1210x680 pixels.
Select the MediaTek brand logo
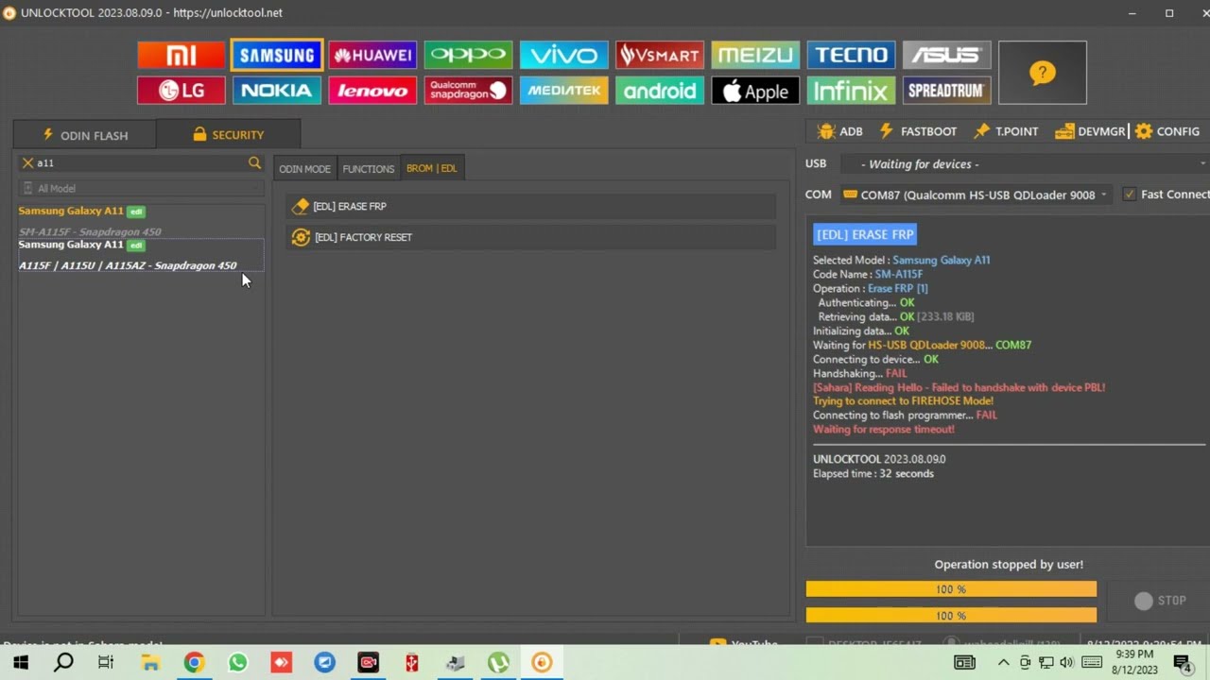[x=563, y=91]
